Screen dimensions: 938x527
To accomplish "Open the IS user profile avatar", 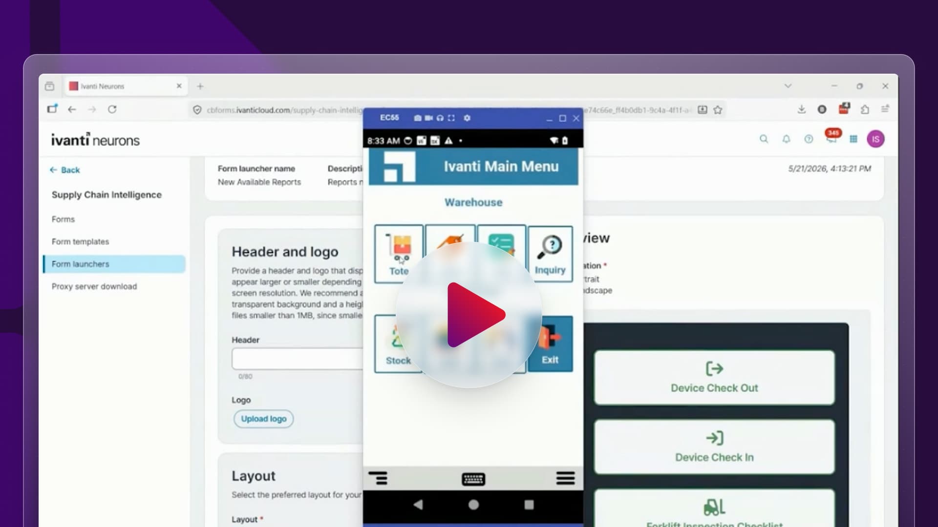I will click(x=875, y=139).
